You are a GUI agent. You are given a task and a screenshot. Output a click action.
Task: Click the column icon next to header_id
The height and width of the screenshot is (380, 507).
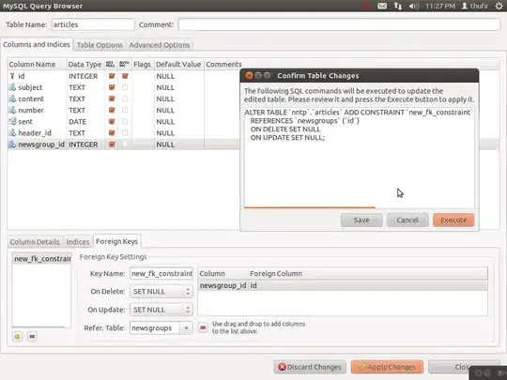pos(12,133)
